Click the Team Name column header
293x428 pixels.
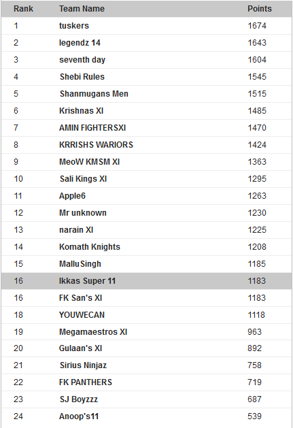coord(82,9)
